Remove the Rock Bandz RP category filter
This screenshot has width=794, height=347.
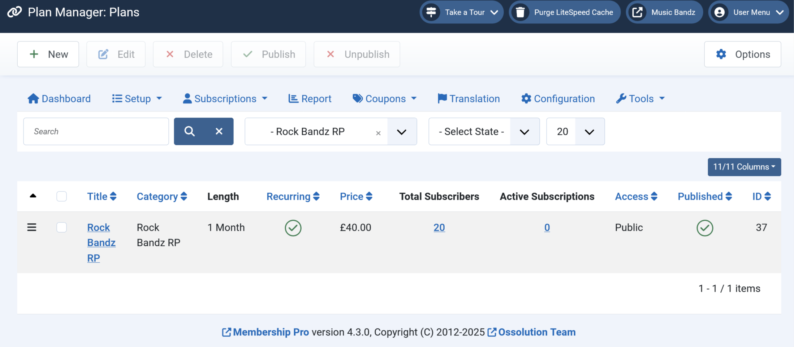point(378,133)
